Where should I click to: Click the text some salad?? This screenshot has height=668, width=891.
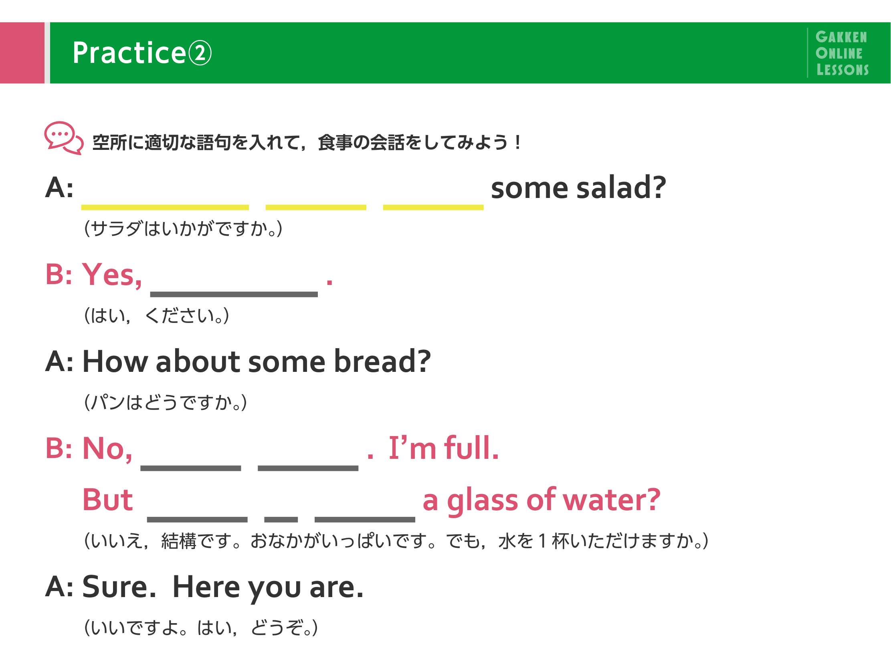[578, 188]
